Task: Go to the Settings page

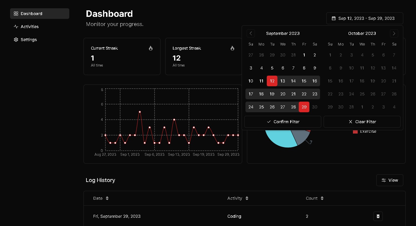Action: tap(29, 40)
